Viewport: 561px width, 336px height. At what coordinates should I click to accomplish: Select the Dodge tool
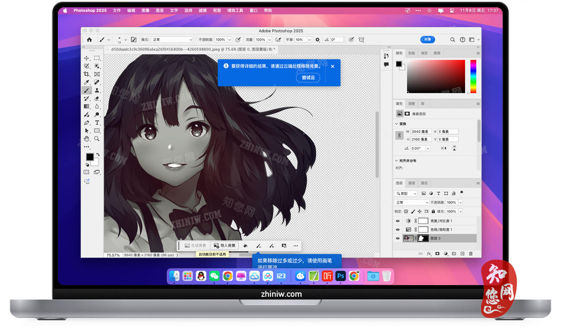click(x=97, y=115)
